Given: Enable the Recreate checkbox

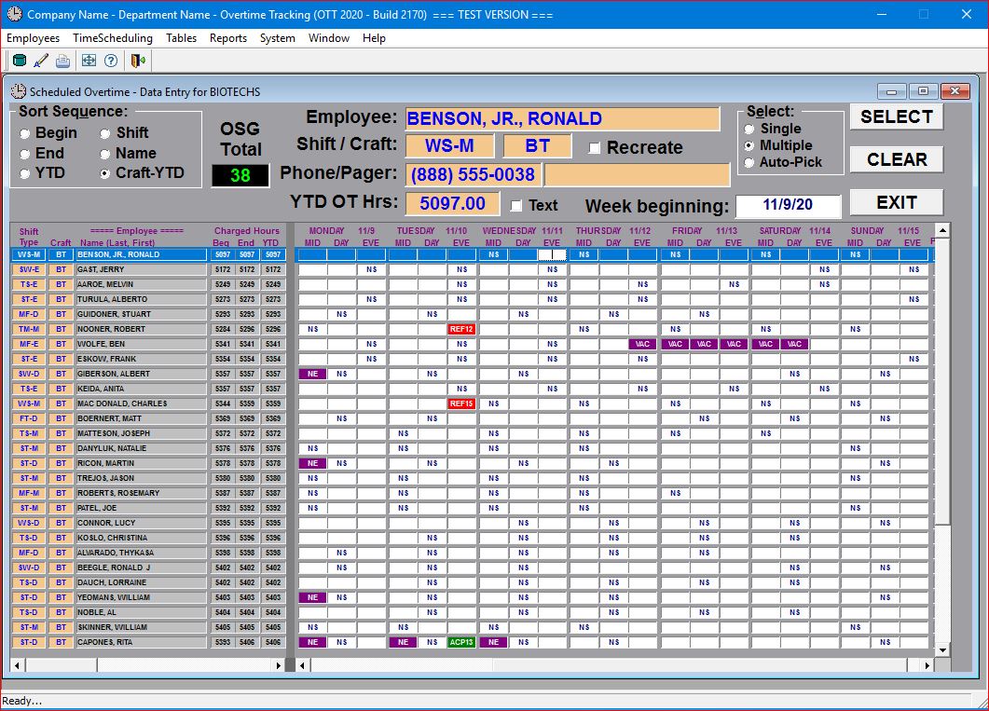Looking at the screenshot, I should click(595, 148).
